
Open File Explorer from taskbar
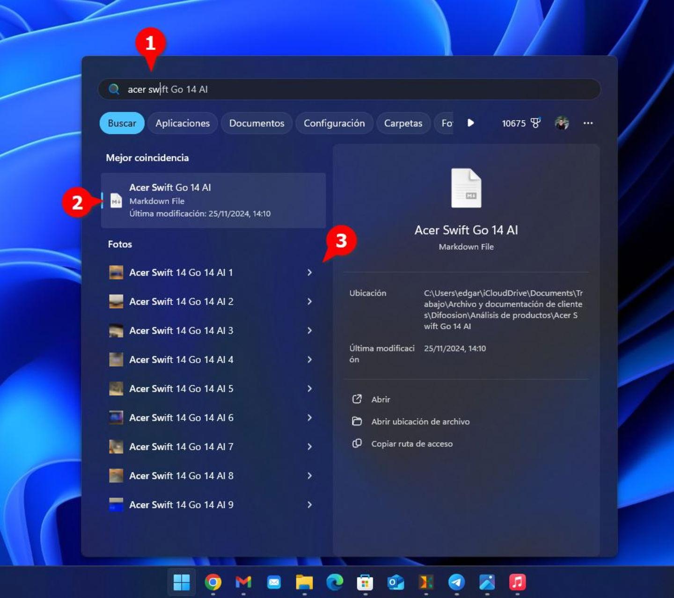point(304,582)
